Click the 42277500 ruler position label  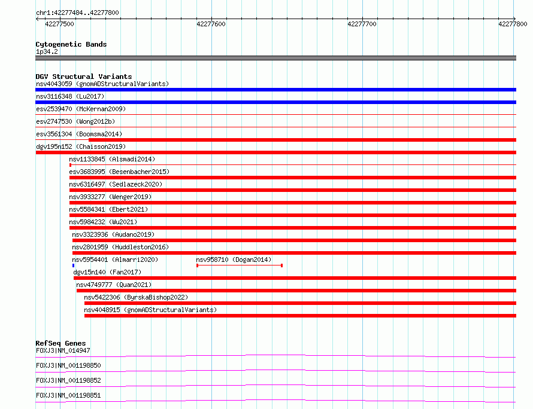59,24
